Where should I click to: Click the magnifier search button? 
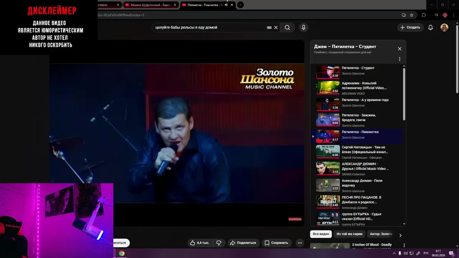tap(287, 28)
